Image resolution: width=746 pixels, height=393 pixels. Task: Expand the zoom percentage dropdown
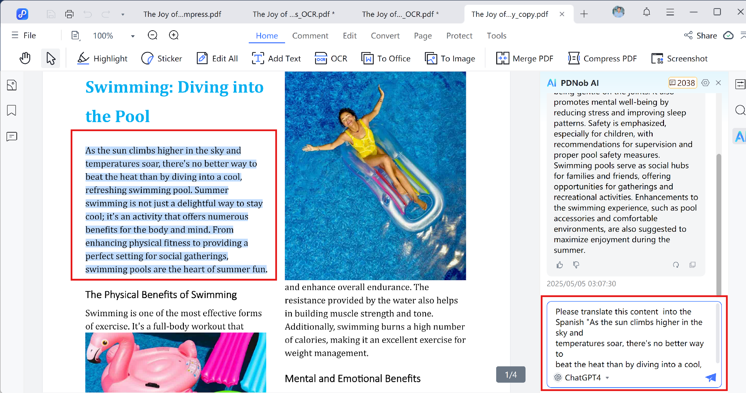[133, 36]
